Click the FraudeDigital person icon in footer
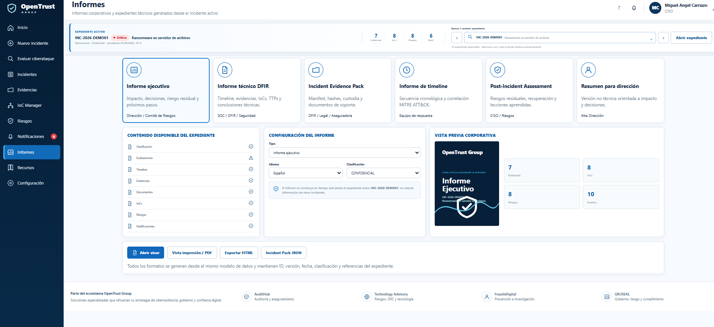This screenshot has width=714, height=327. [487, 297]
